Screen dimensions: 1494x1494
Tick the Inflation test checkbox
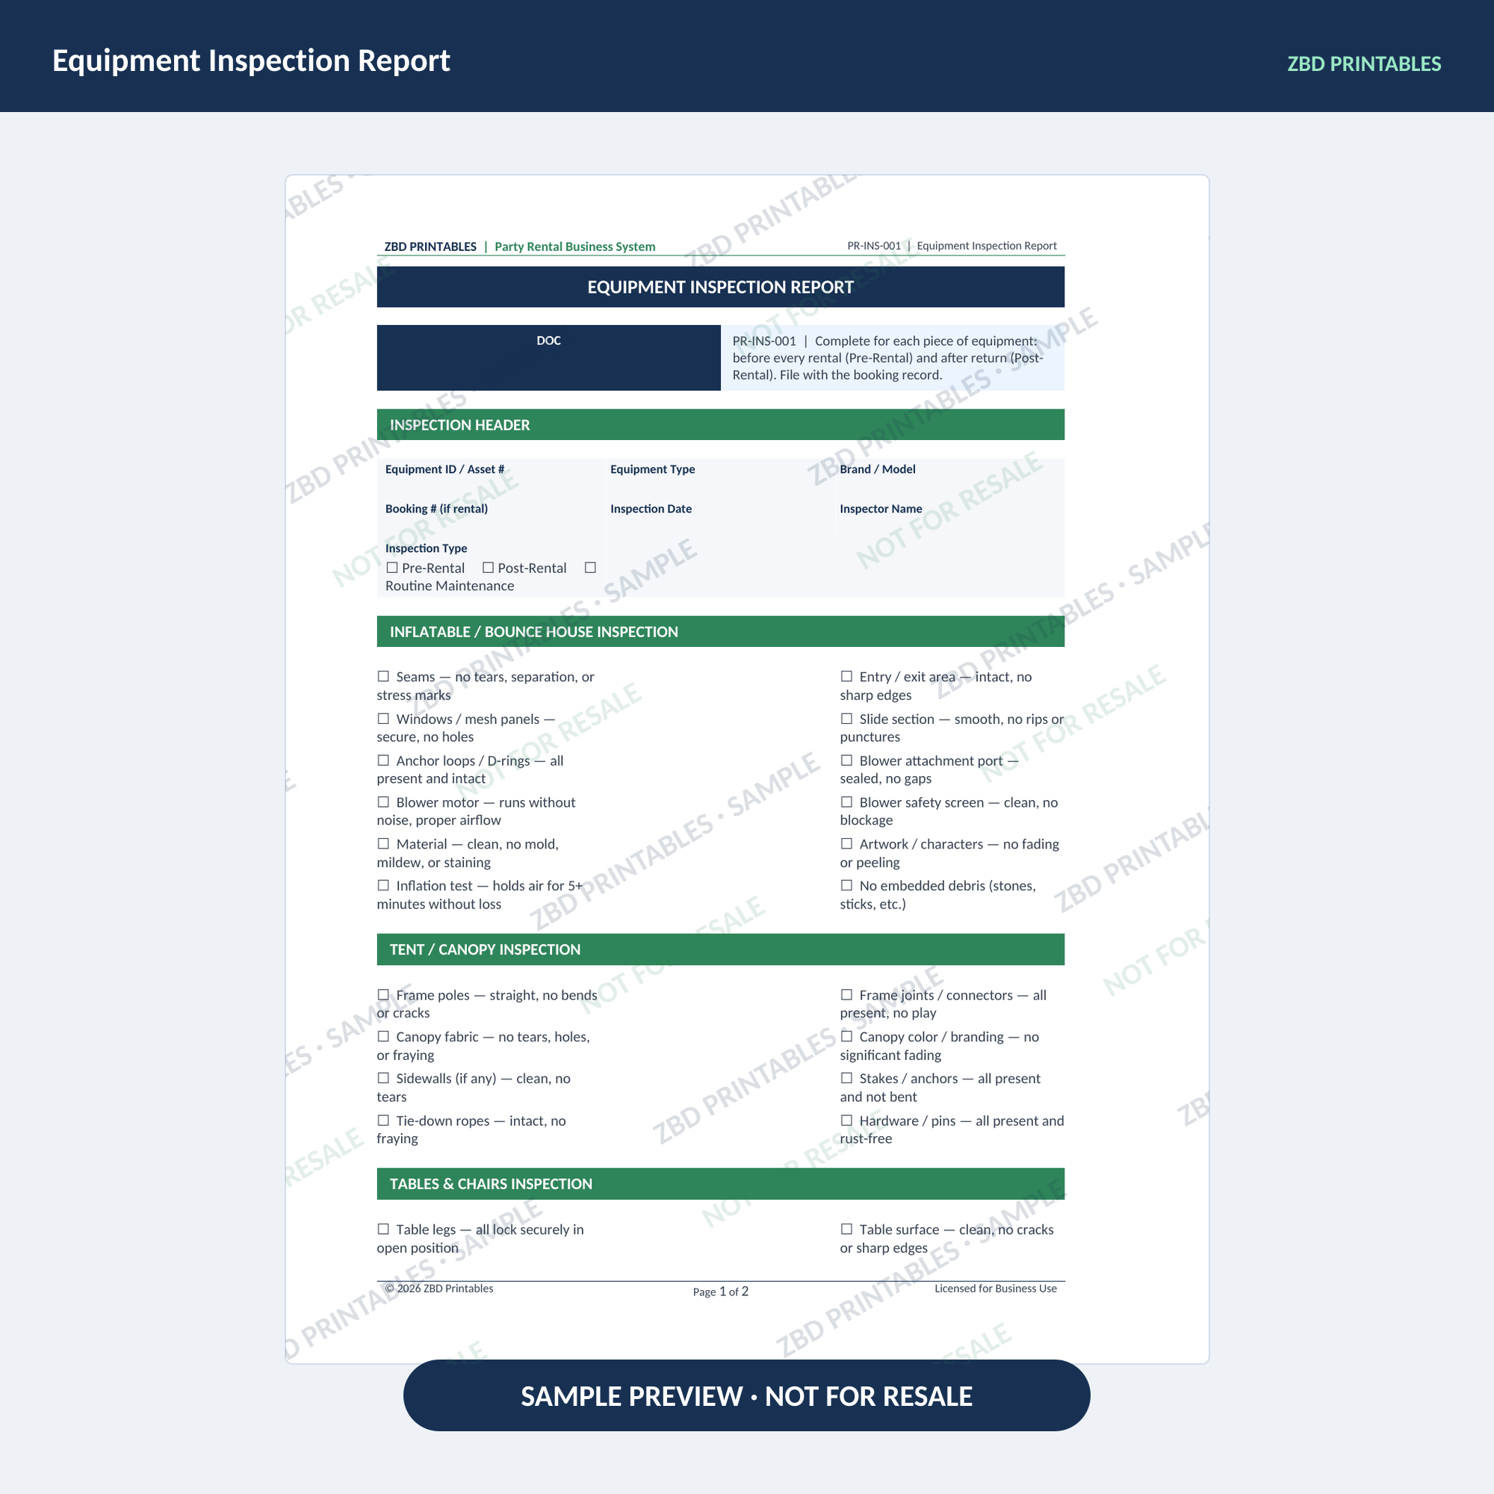(382, 885)
